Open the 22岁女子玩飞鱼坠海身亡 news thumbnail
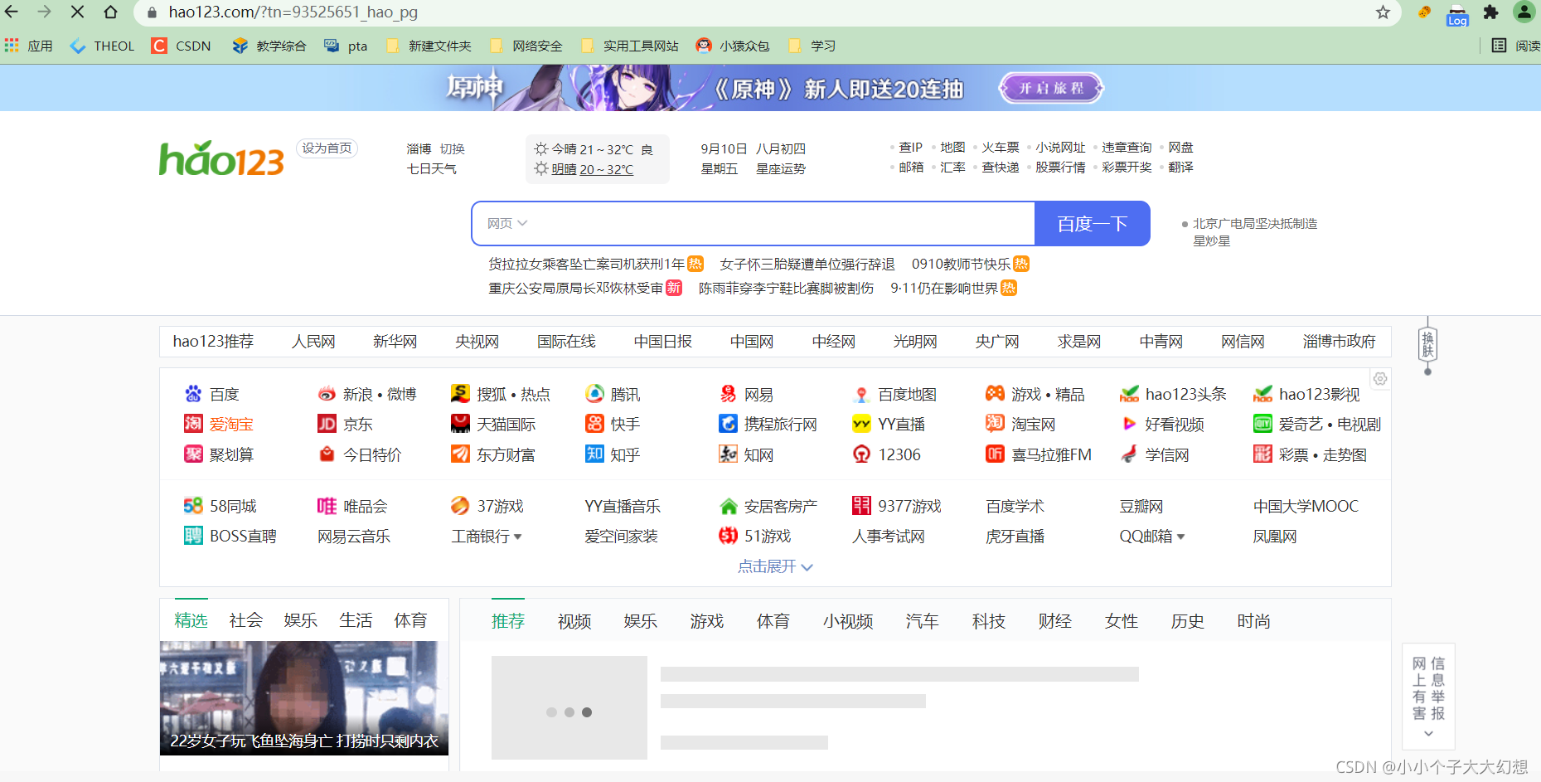The width and height of the screenshot is (1541, 782). (x=304, y=697)
